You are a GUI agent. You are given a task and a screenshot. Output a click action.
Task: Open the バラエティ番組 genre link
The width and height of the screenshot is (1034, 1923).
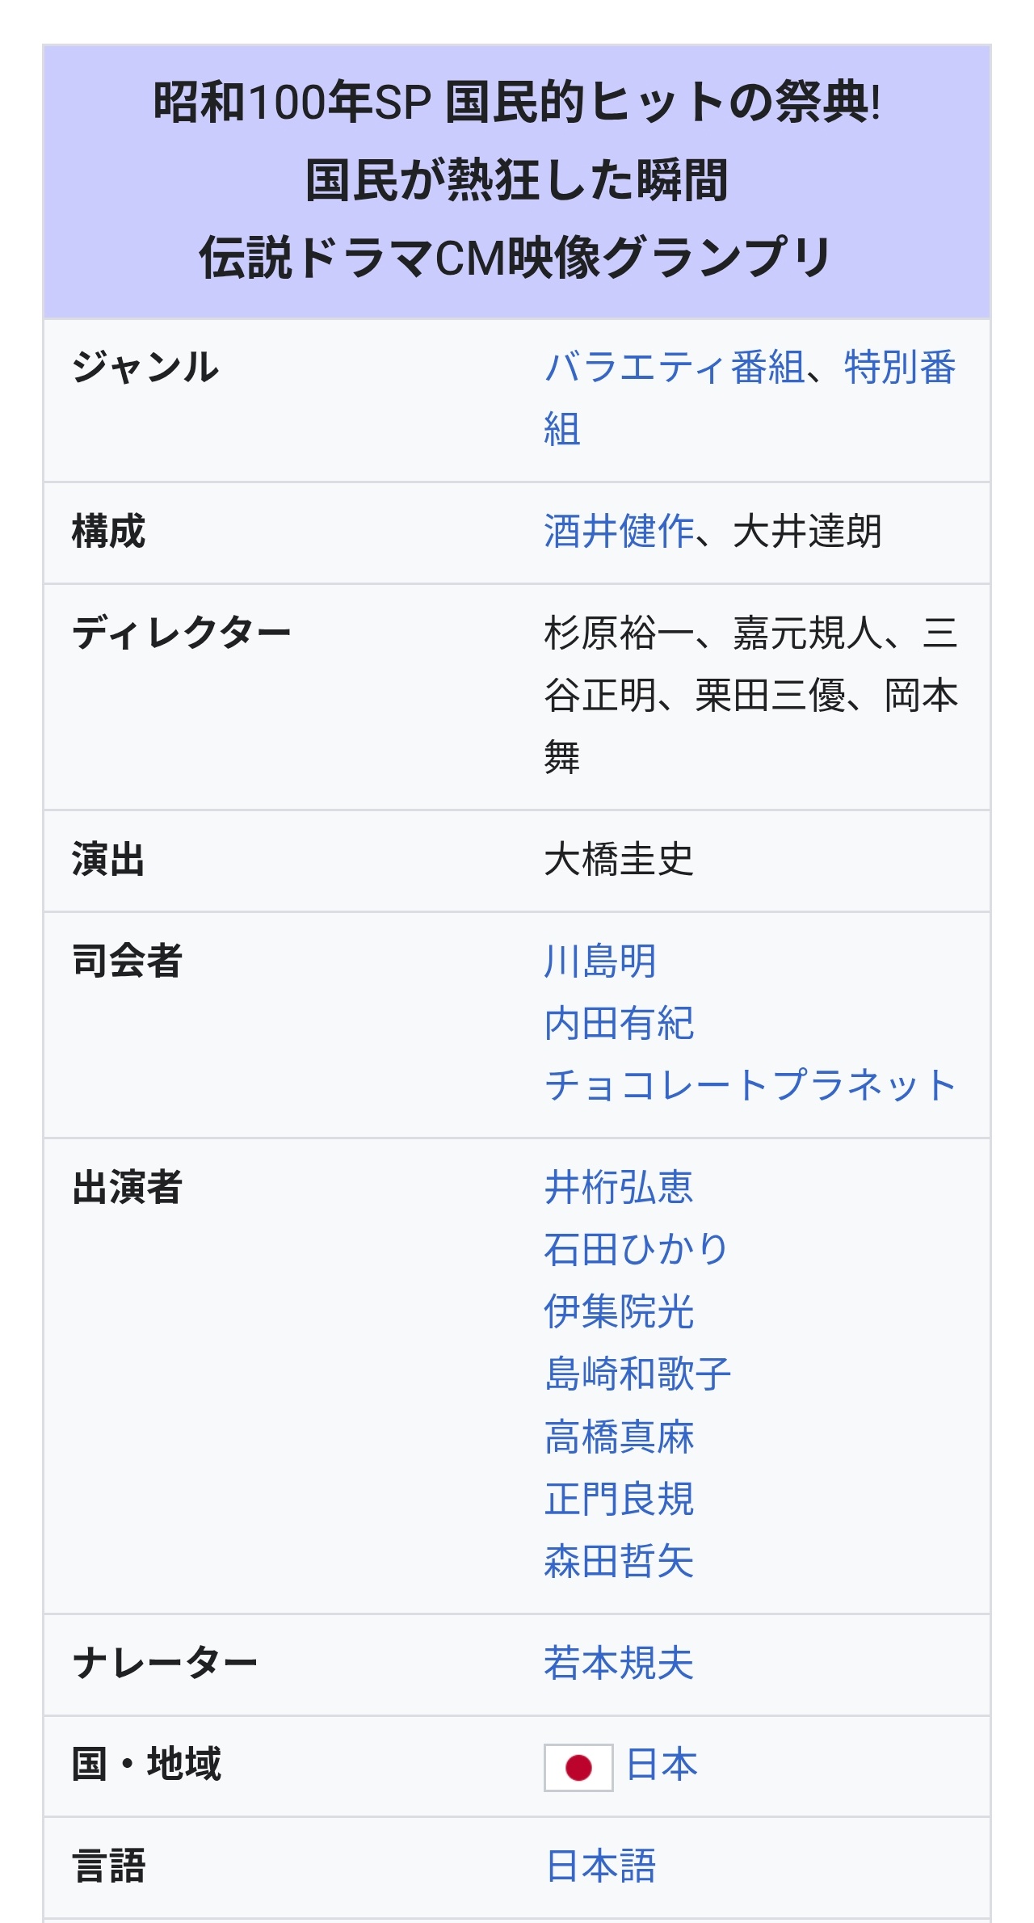coord(675,368)
